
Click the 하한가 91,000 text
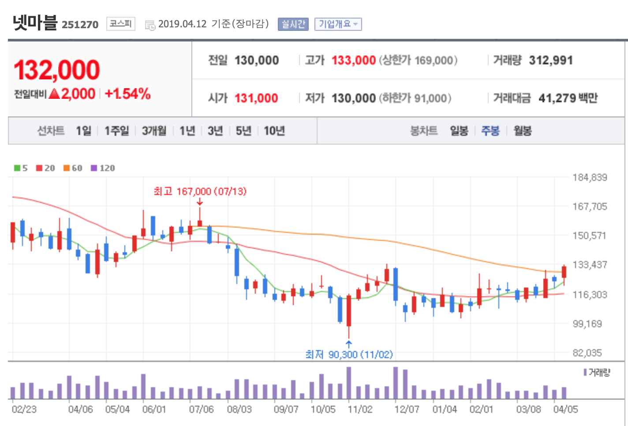tap(415, 98)
